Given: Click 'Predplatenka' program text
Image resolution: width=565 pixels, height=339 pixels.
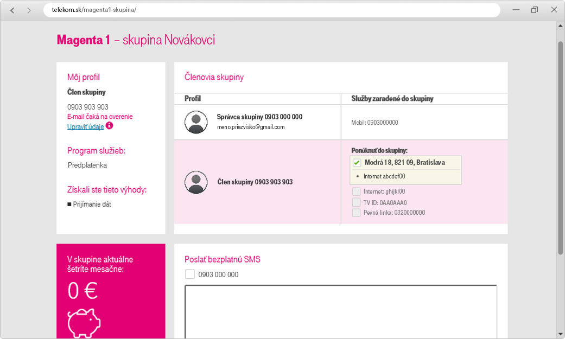Looking at the screenshot, I should 87,165.
